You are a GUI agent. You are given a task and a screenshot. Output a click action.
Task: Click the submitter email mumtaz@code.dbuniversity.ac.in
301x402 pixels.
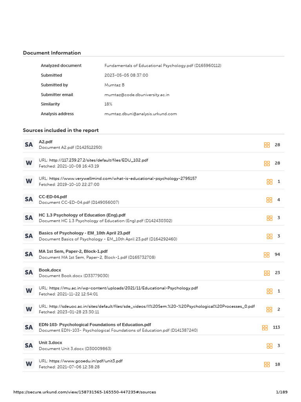click(x=137, y=95)
